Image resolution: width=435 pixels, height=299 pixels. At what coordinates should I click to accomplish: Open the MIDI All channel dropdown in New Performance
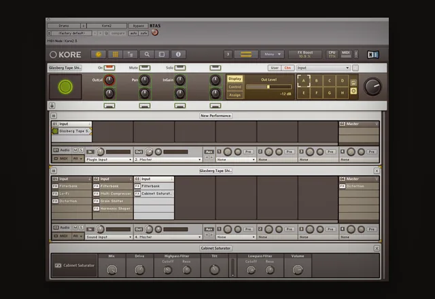(x=77, y=158)
